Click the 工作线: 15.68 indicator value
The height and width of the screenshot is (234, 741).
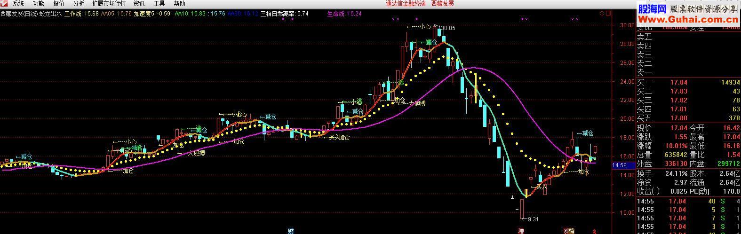(81, 14)
